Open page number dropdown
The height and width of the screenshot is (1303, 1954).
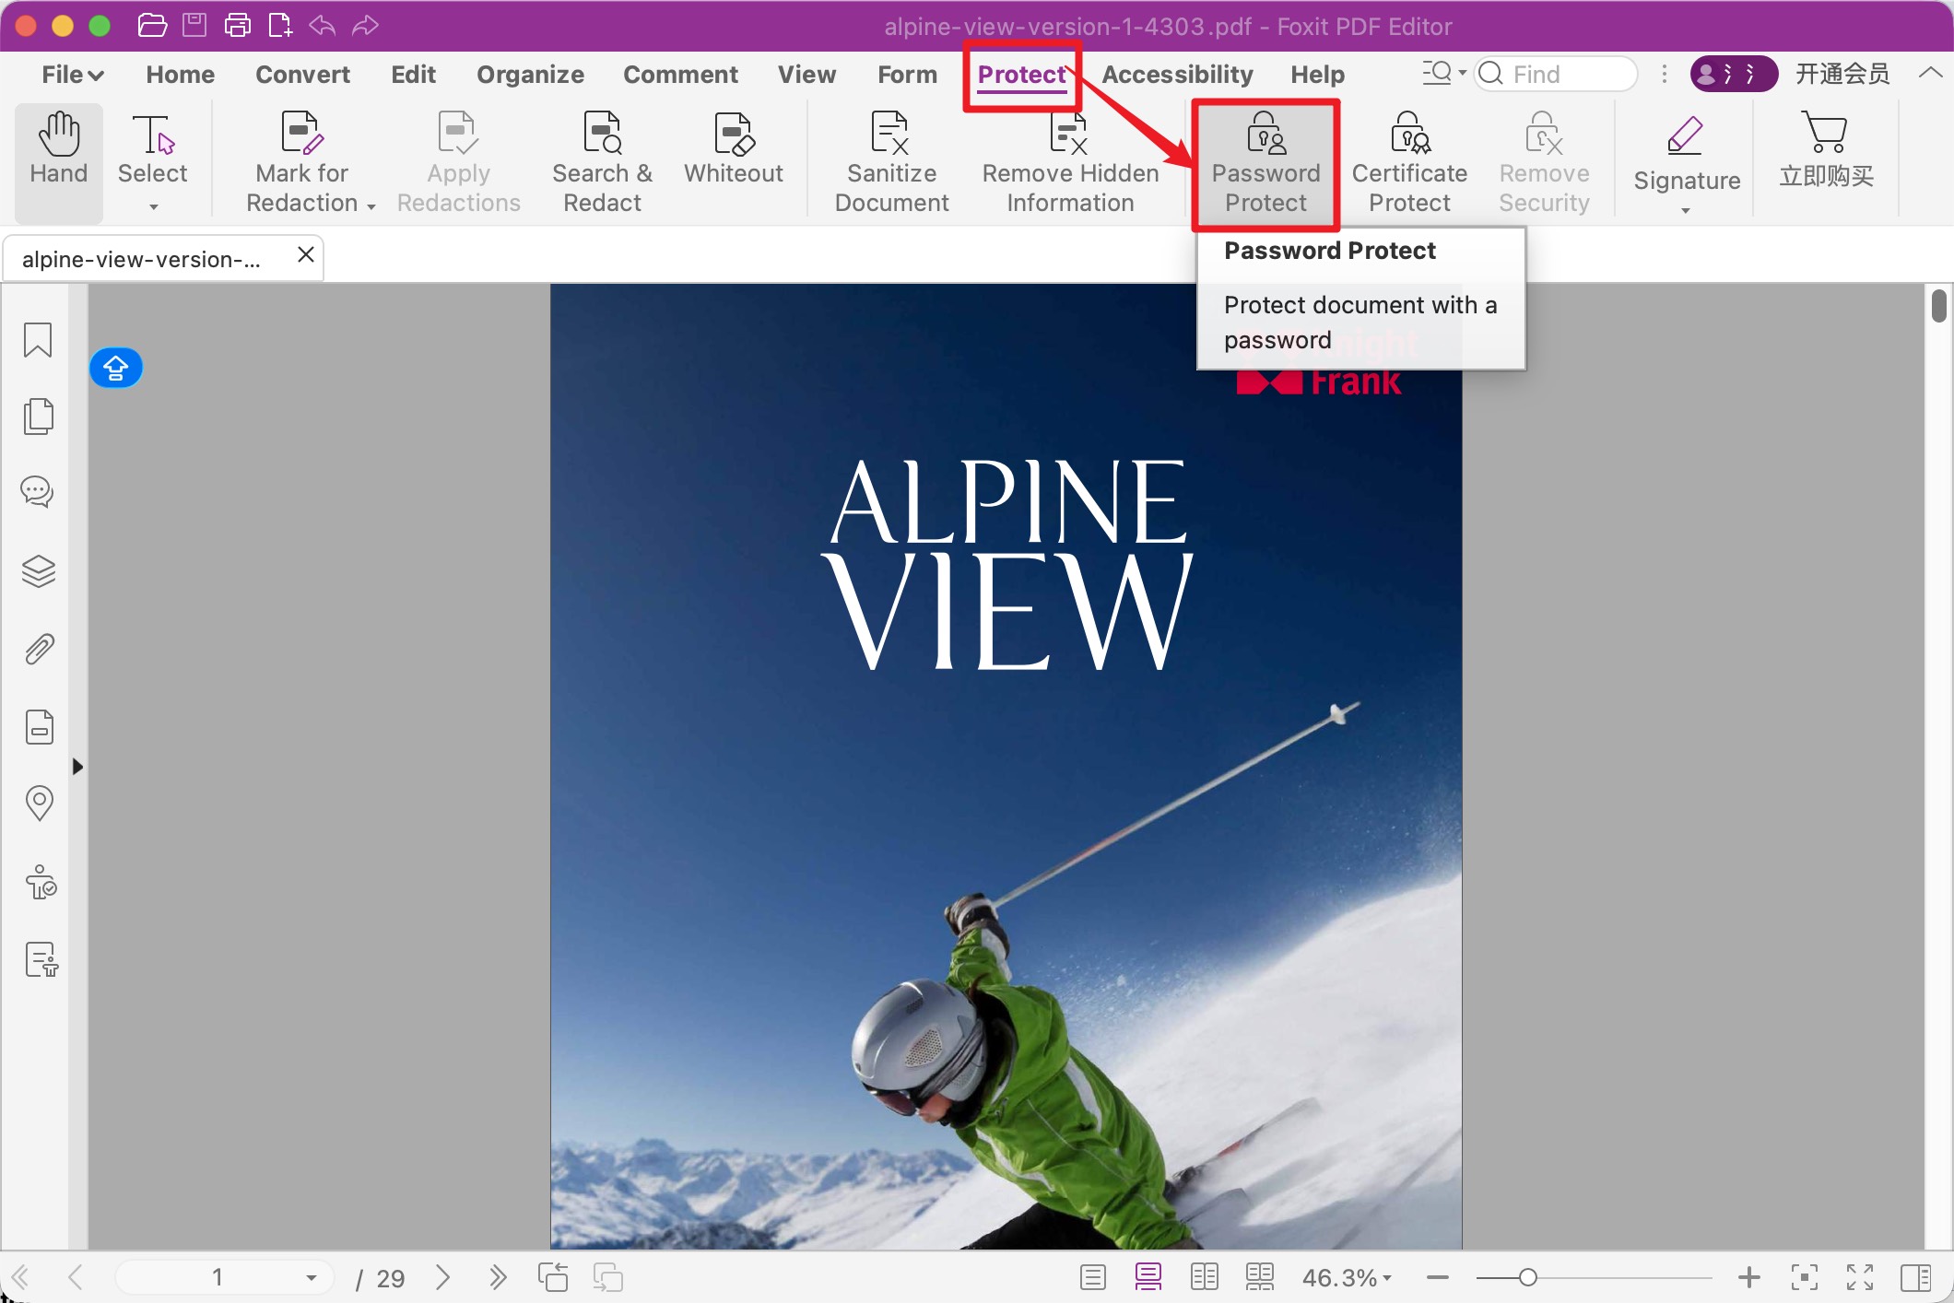tap(312, 1277)
